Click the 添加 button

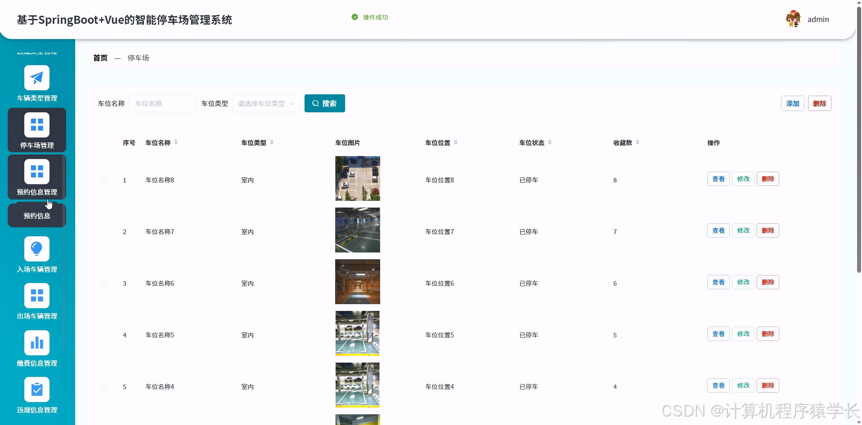792,103
